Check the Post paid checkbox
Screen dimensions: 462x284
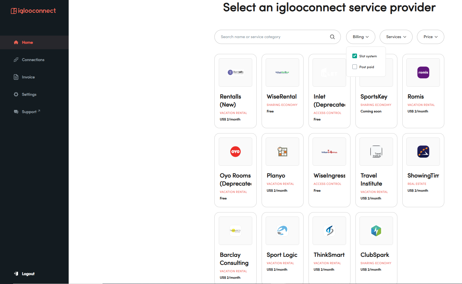pos(355,67)
